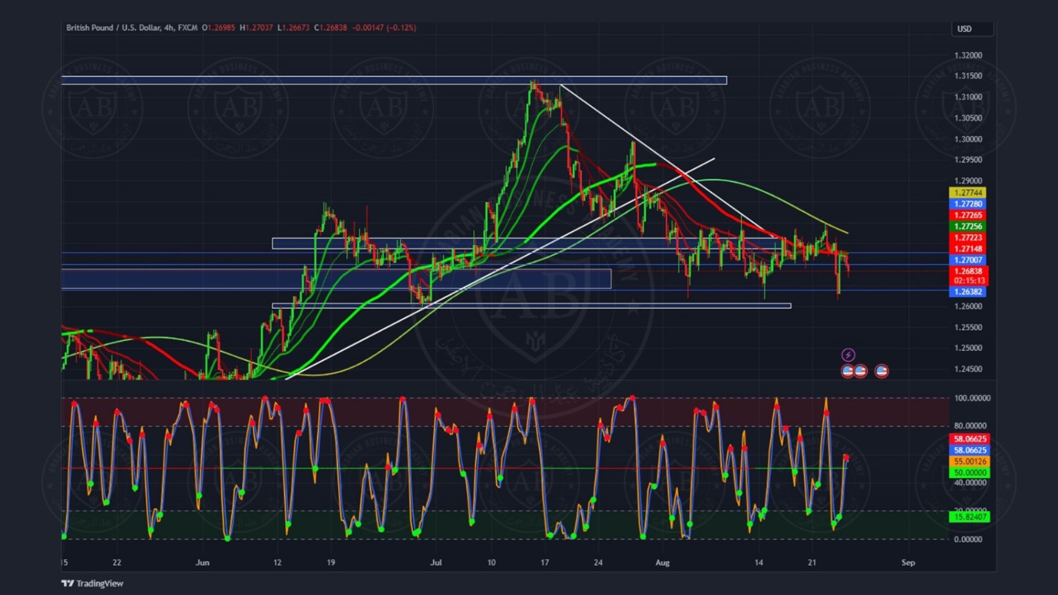The image size is (1058, 595).
Task: Click the high value H1.27037
Action: (x=256, y=27)
